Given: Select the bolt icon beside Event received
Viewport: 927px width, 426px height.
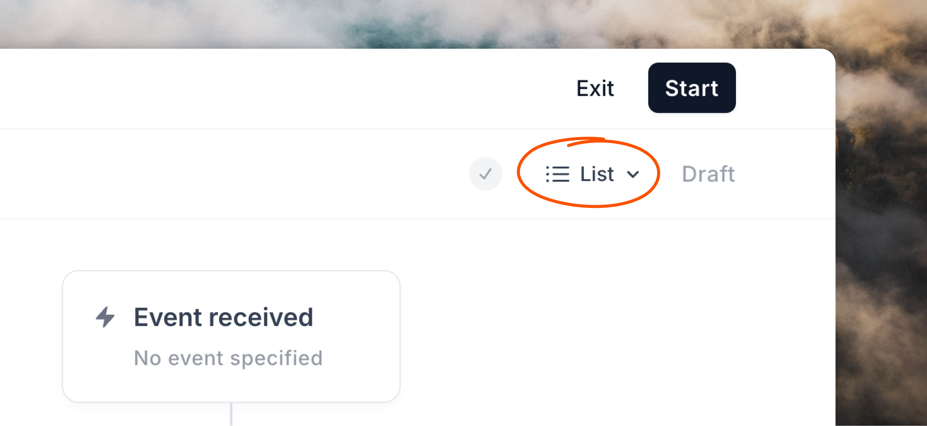Looking at the screenshot, I should pyautogui.click(x=104, y=317).
